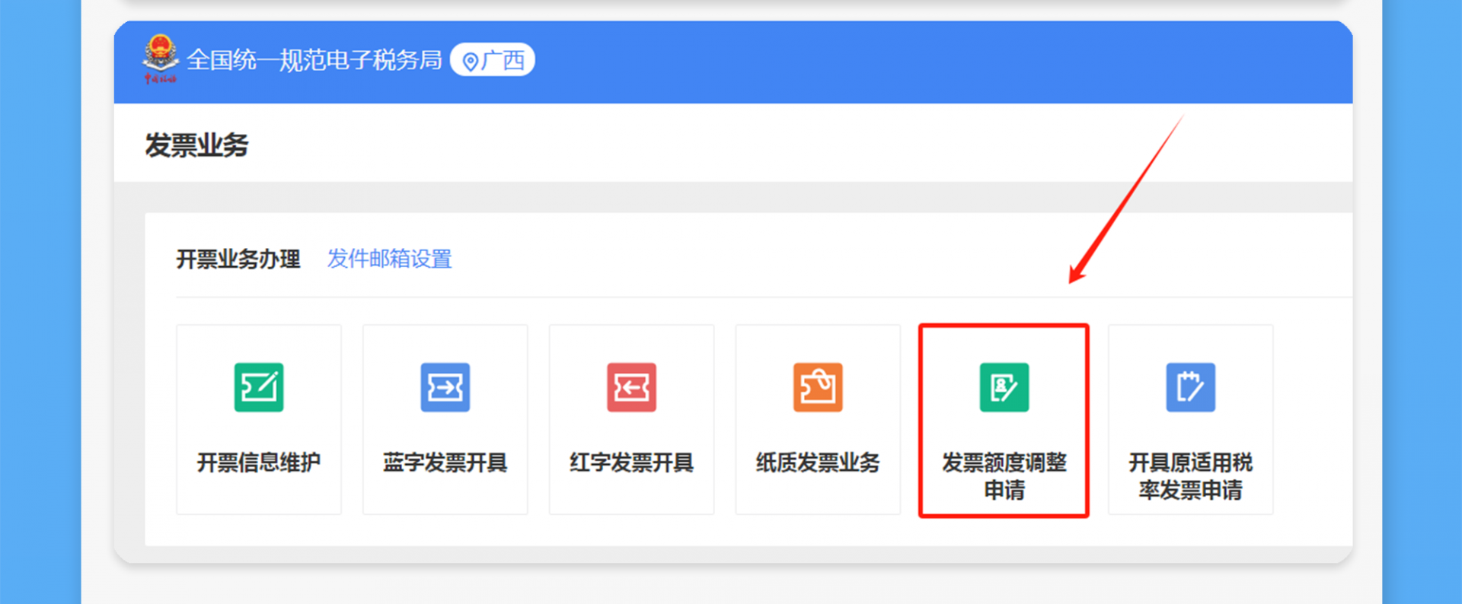Click the tax bureau emblem logo
Viewport: 1462px width, 604px height.
pyautogui.click(x=160, y=58)
